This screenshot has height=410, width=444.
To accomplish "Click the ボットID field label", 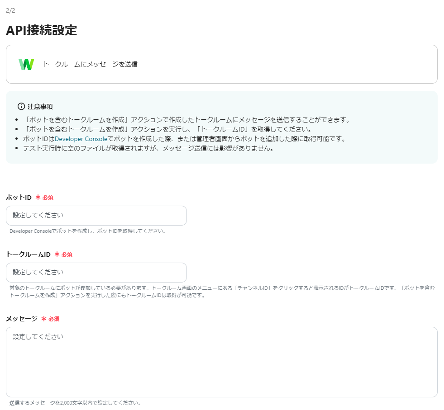I will [x=19, y=198].
